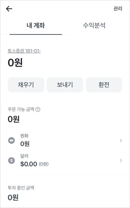Tap the 환전 exchange button
130x208 pixels.
pos(104,85)
